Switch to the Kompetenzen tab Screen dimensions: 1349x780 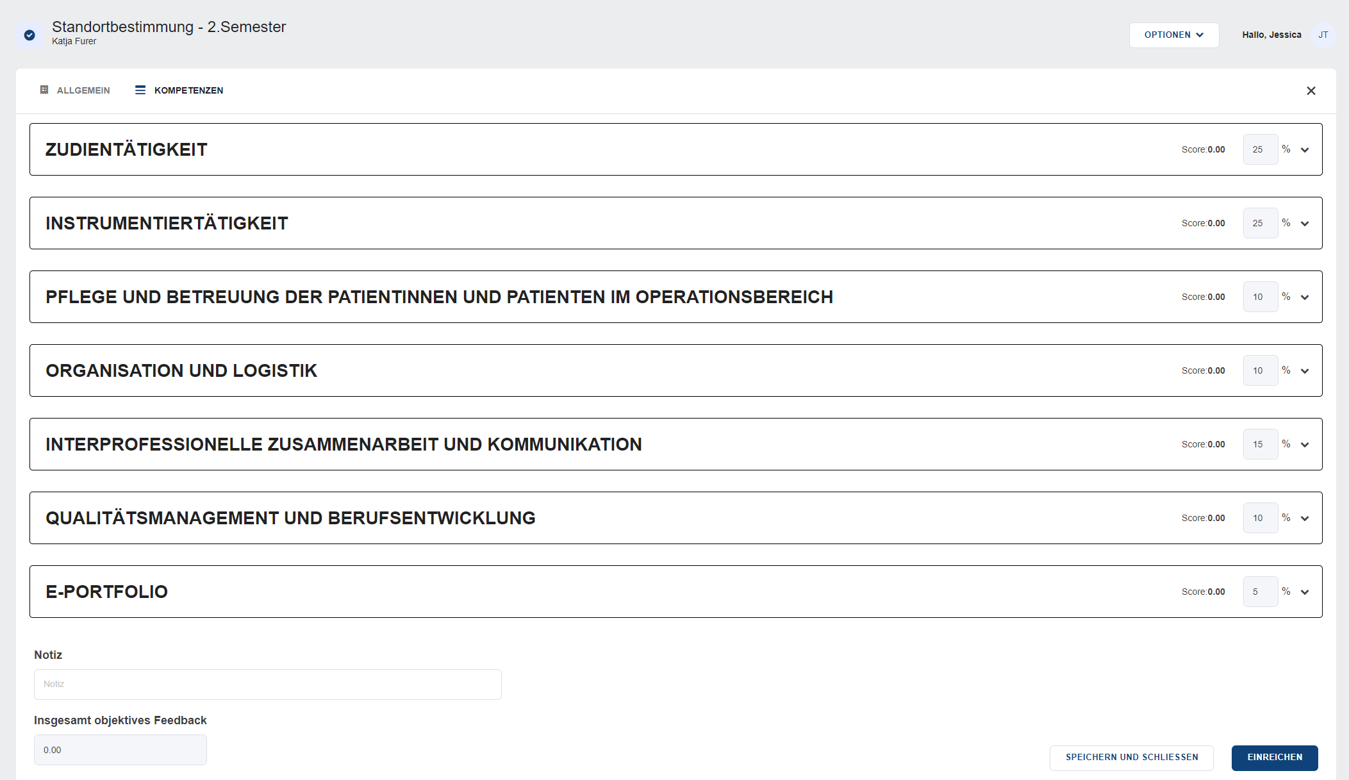pyautogui.click(x=179, y=90)
